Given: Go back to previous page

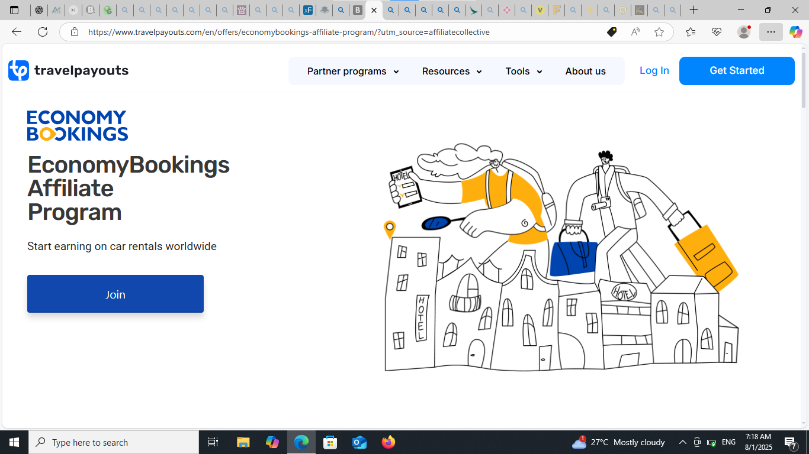Looking at the screenshot, I should coord(17,32).
